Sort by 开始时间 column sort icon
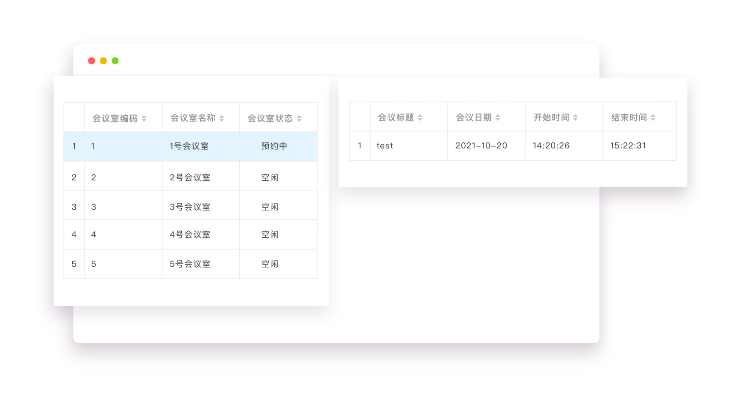The width and height of the screenshot is (739, 403). (575, 117)
